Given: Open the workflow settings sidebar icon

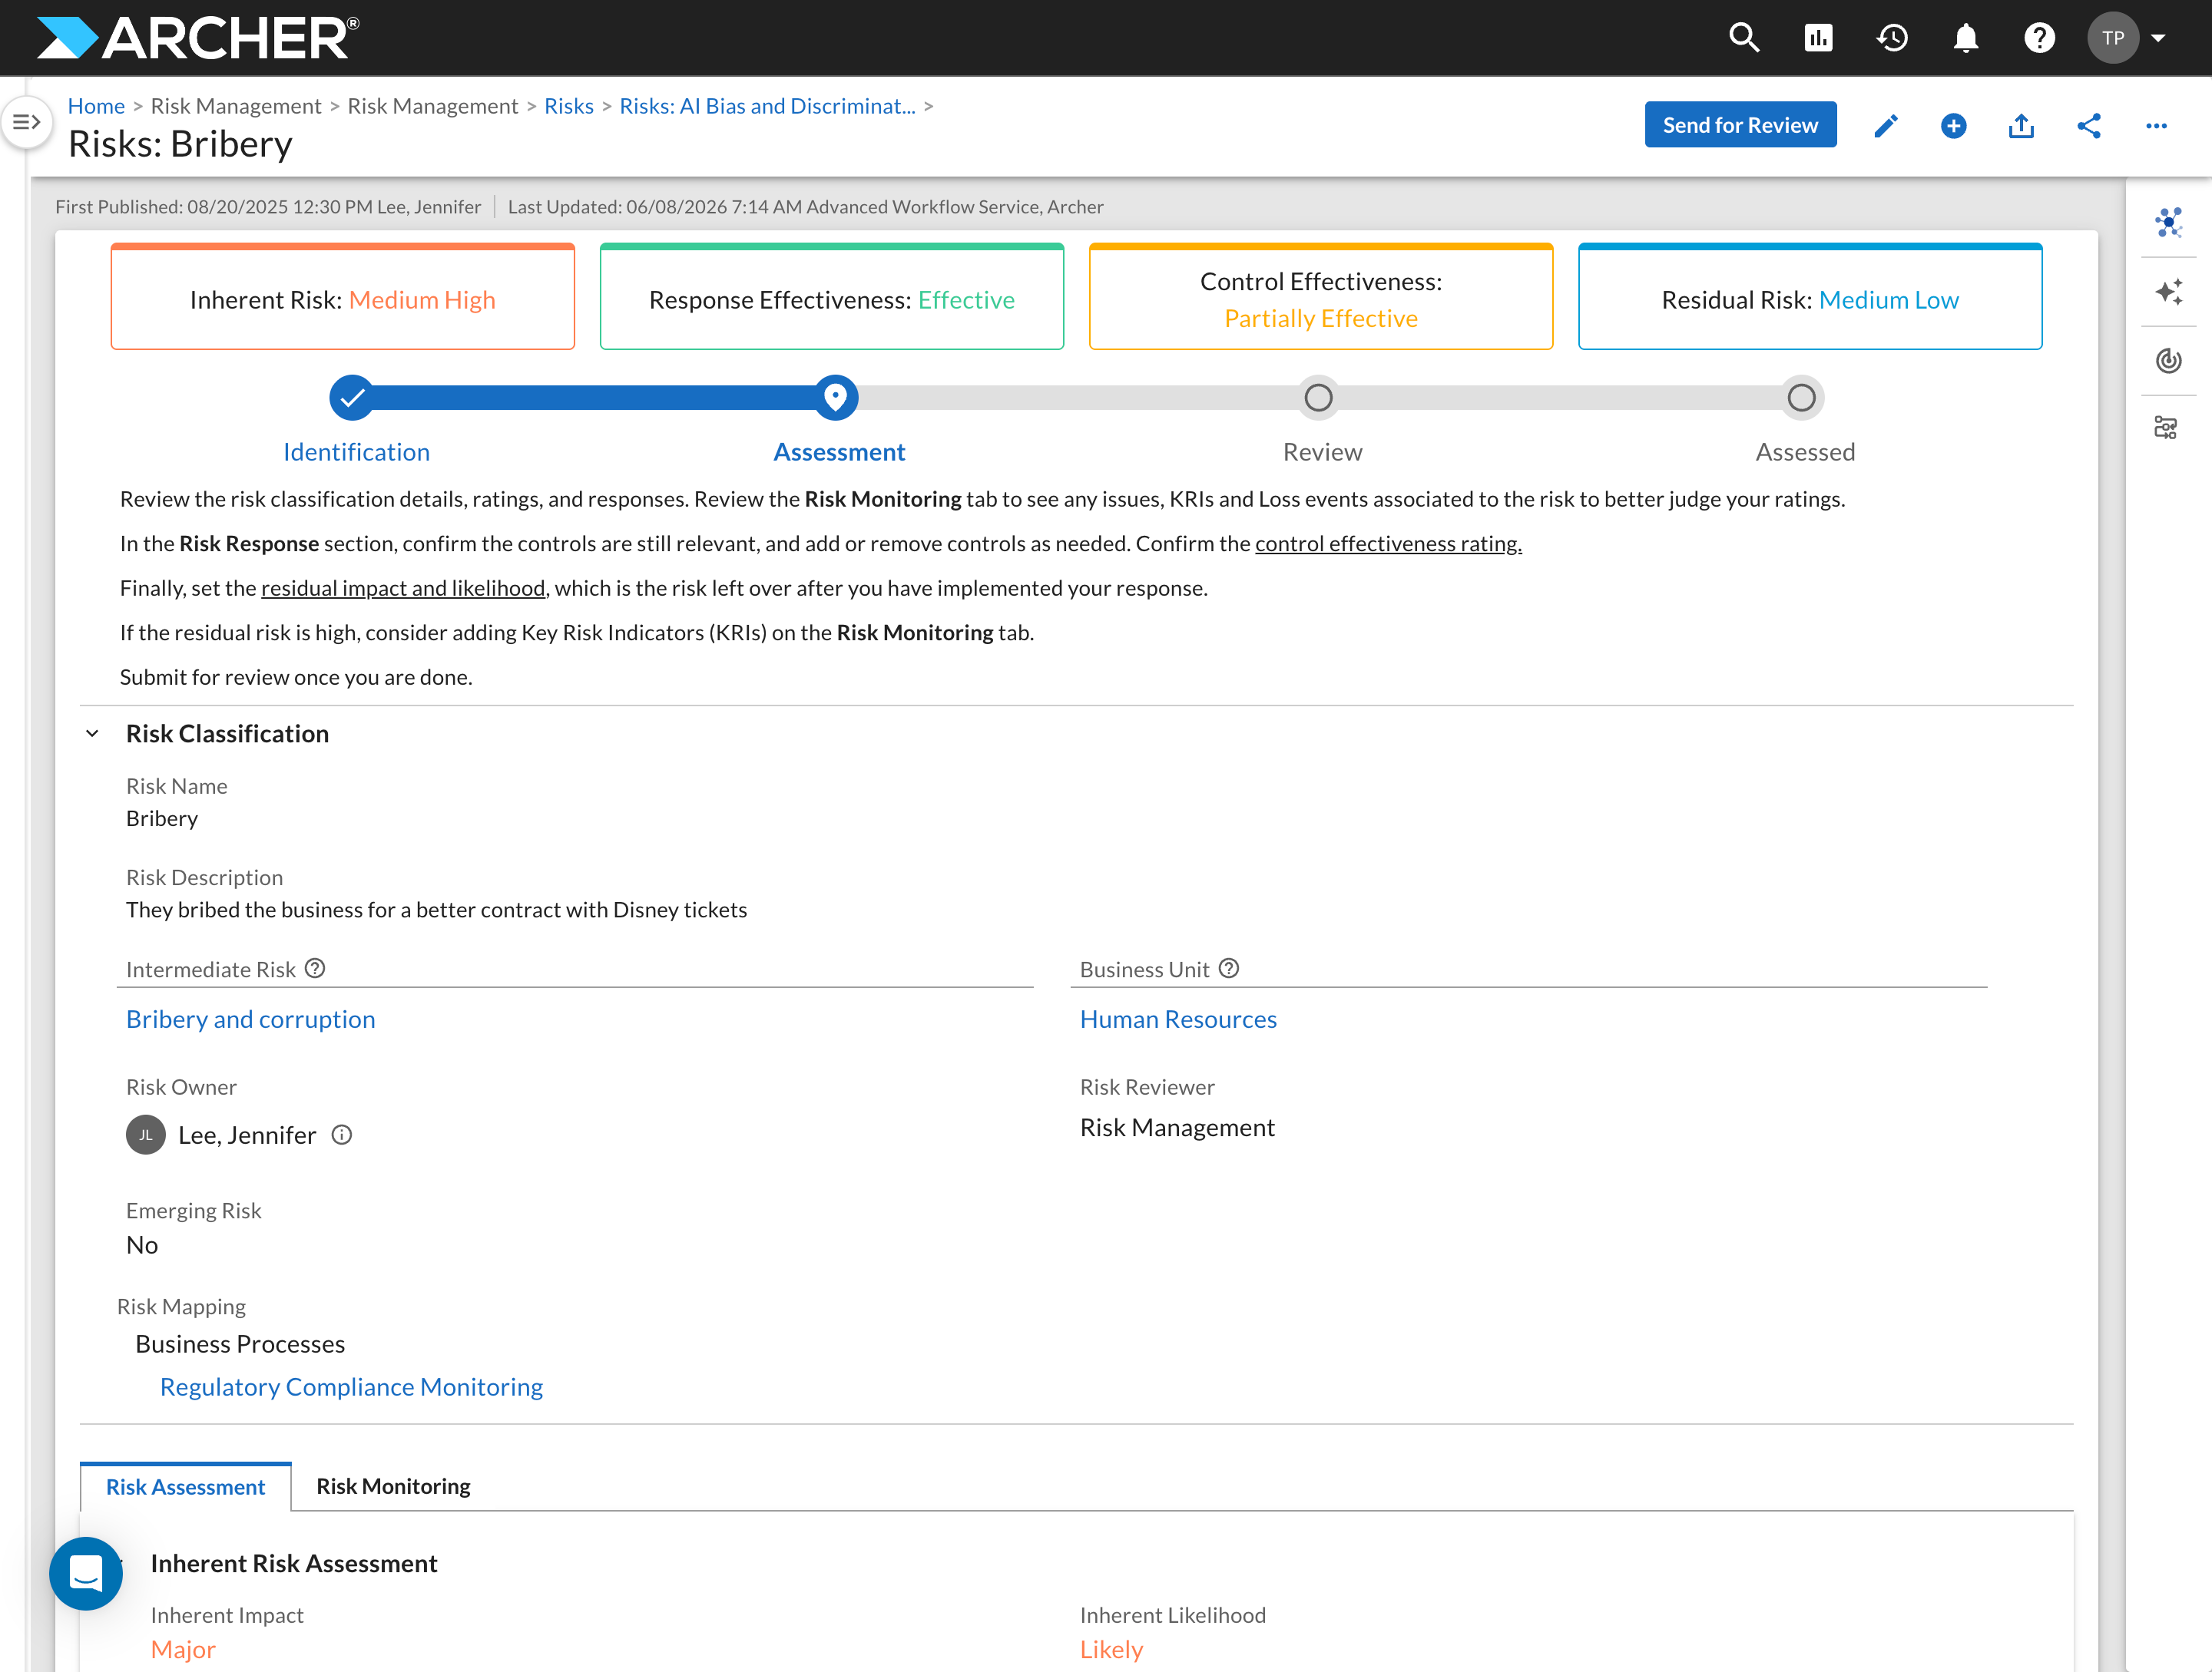Looking at the screenshot, I should click(x=2166, y=428).
